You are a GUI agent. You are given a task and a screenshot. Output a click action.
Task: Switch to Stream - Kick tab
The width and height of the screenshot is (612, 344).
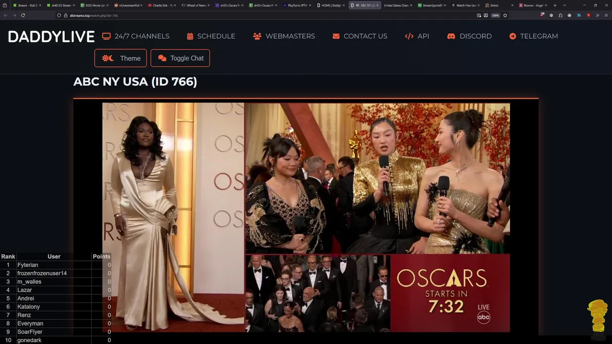pyautogui.click(x=28, y=5)
